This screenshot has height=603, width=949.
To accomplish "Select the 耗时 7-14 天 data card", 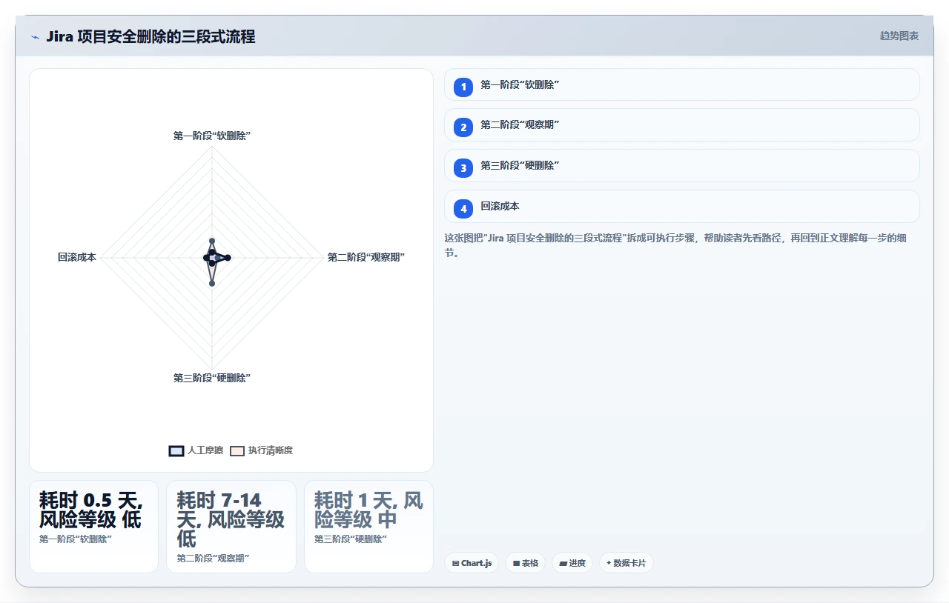I will (x=231, y=526).
